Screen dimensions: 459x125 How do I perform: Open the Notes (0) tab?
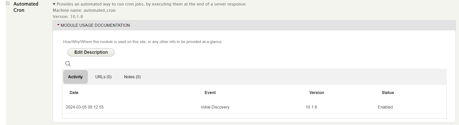click(132, 77)
